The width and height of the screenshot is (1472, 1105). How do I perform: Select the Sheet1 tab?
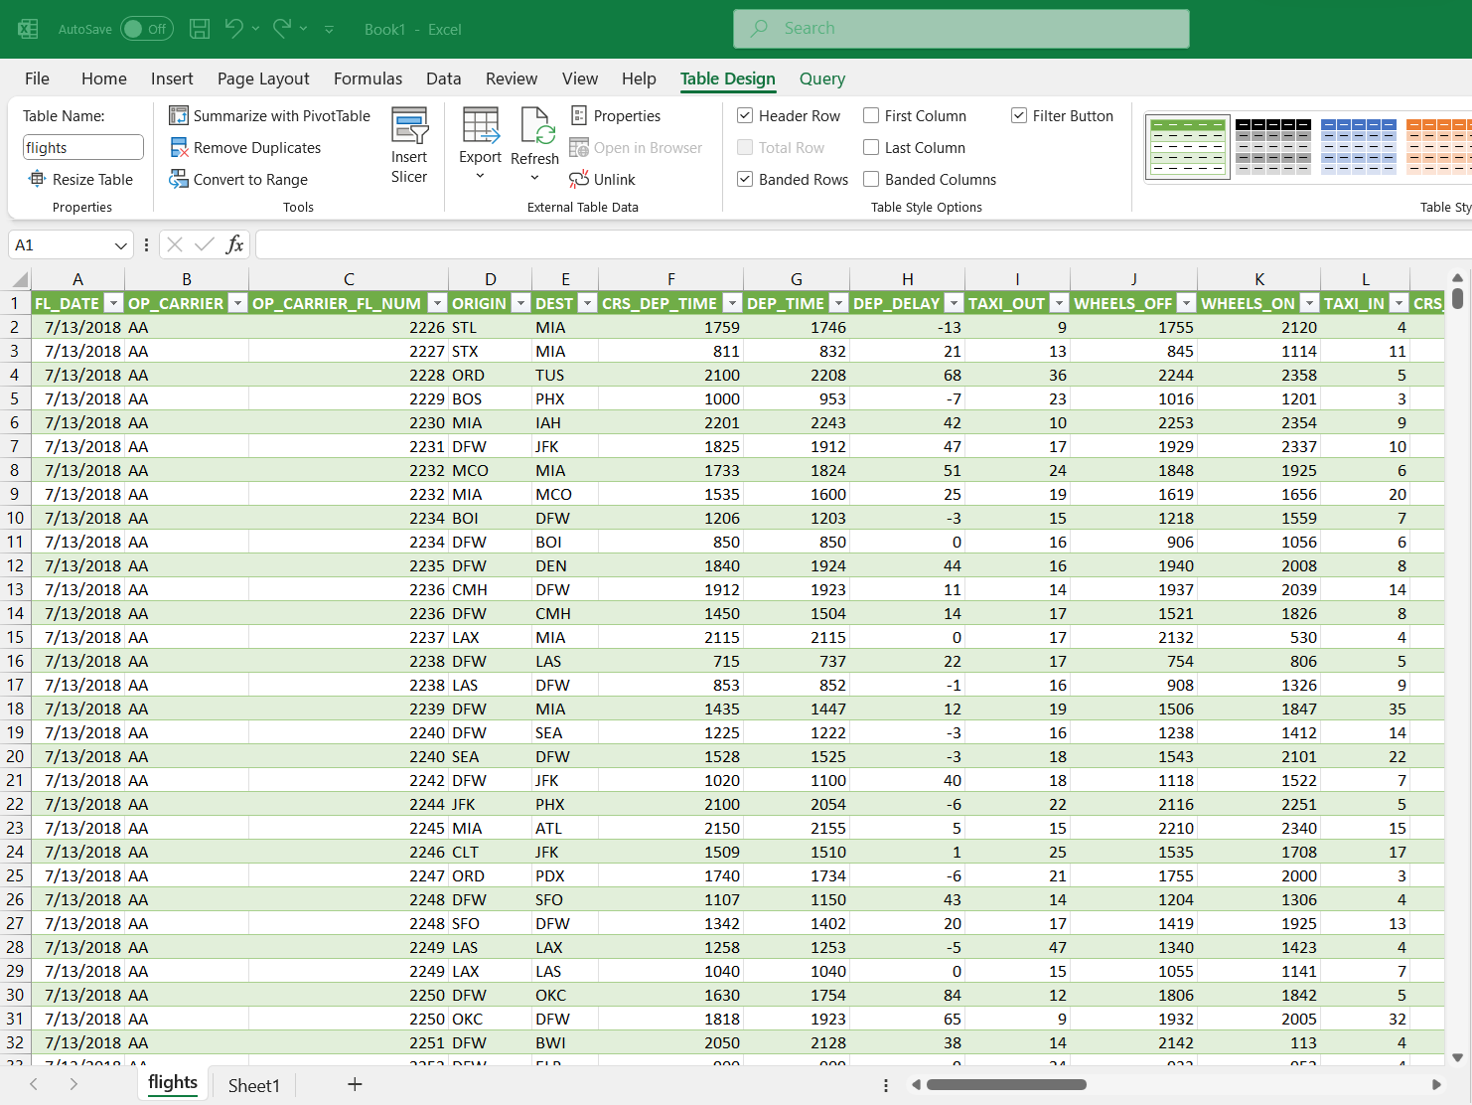pos(253,1084)
